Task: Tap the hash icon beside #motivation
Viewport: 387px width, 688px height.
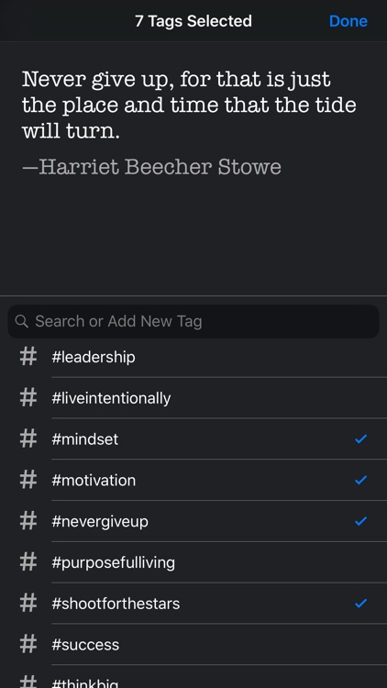Action: coord(28,480)
